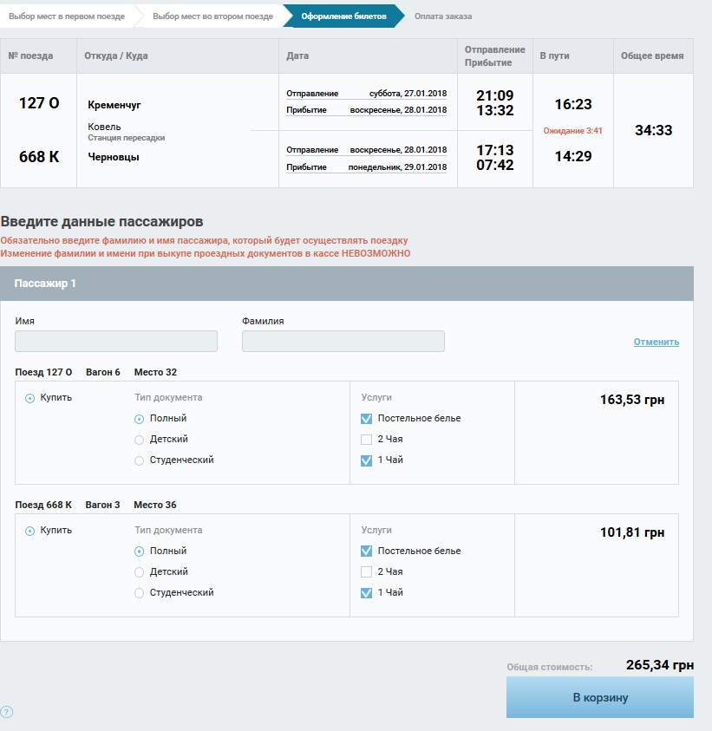
Task: Select Купить option for train 127 О
Action: tap(30, 398)
